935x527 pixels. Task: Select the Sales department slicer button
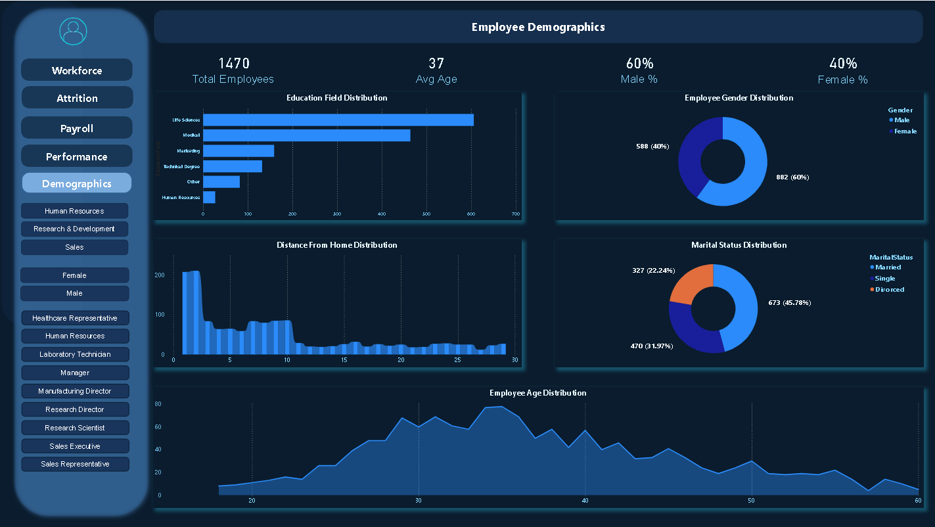pos(74,247)
